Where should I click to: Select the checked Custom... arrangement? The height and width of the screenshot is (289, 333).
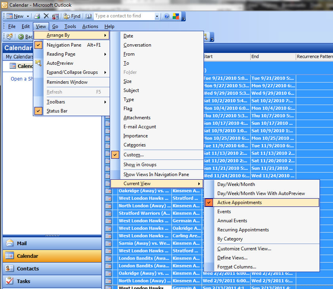tap(157, 155)
